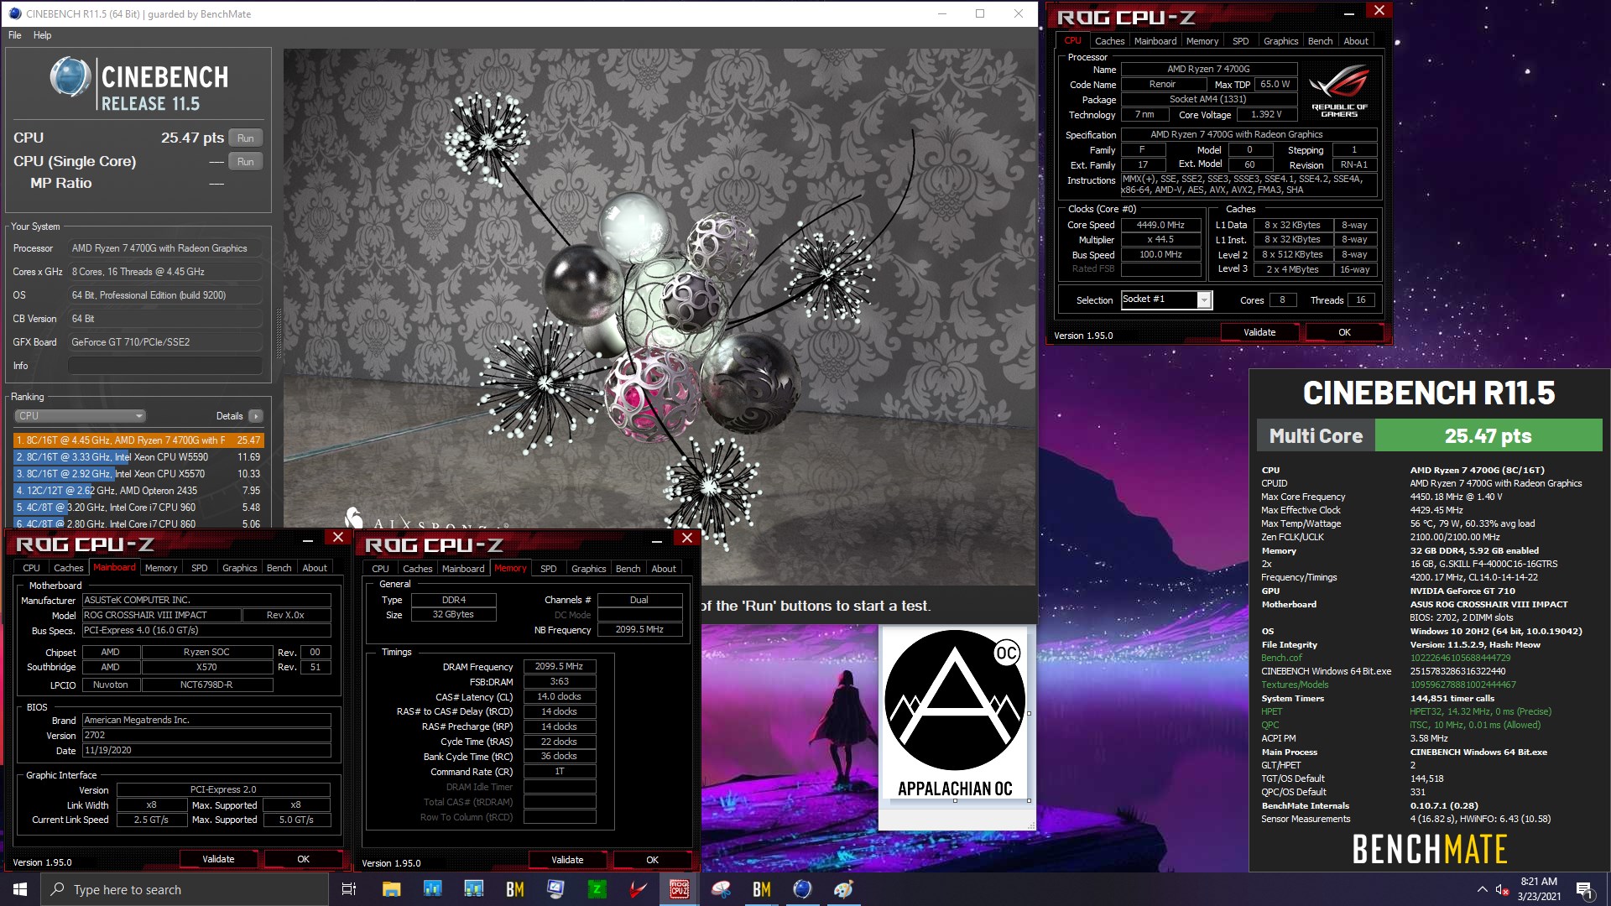Click Validate in Mainboard CPU-Z window

point(218,859)
